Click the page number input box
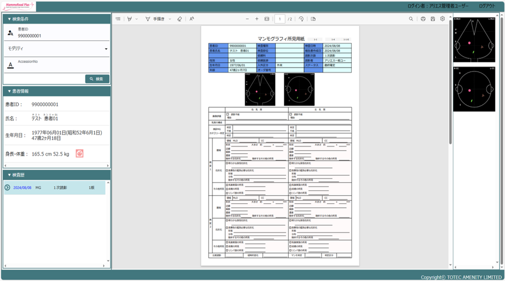505x281 pixels. 280,19
